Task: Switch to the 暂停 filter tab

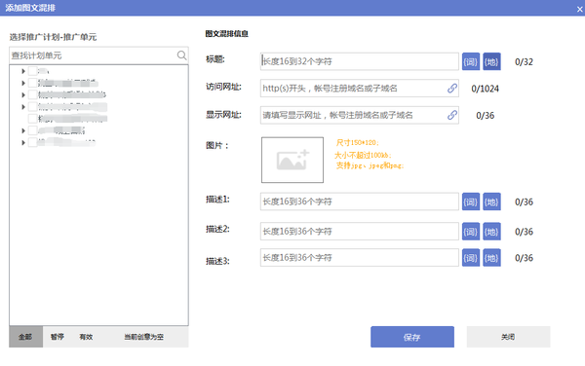Action: [x=58, y=337]
